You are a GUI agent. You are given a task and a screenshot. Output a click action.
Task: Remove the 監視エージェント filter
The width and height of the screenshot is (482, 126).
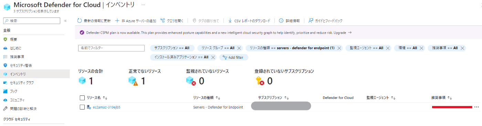coord(388,48)
